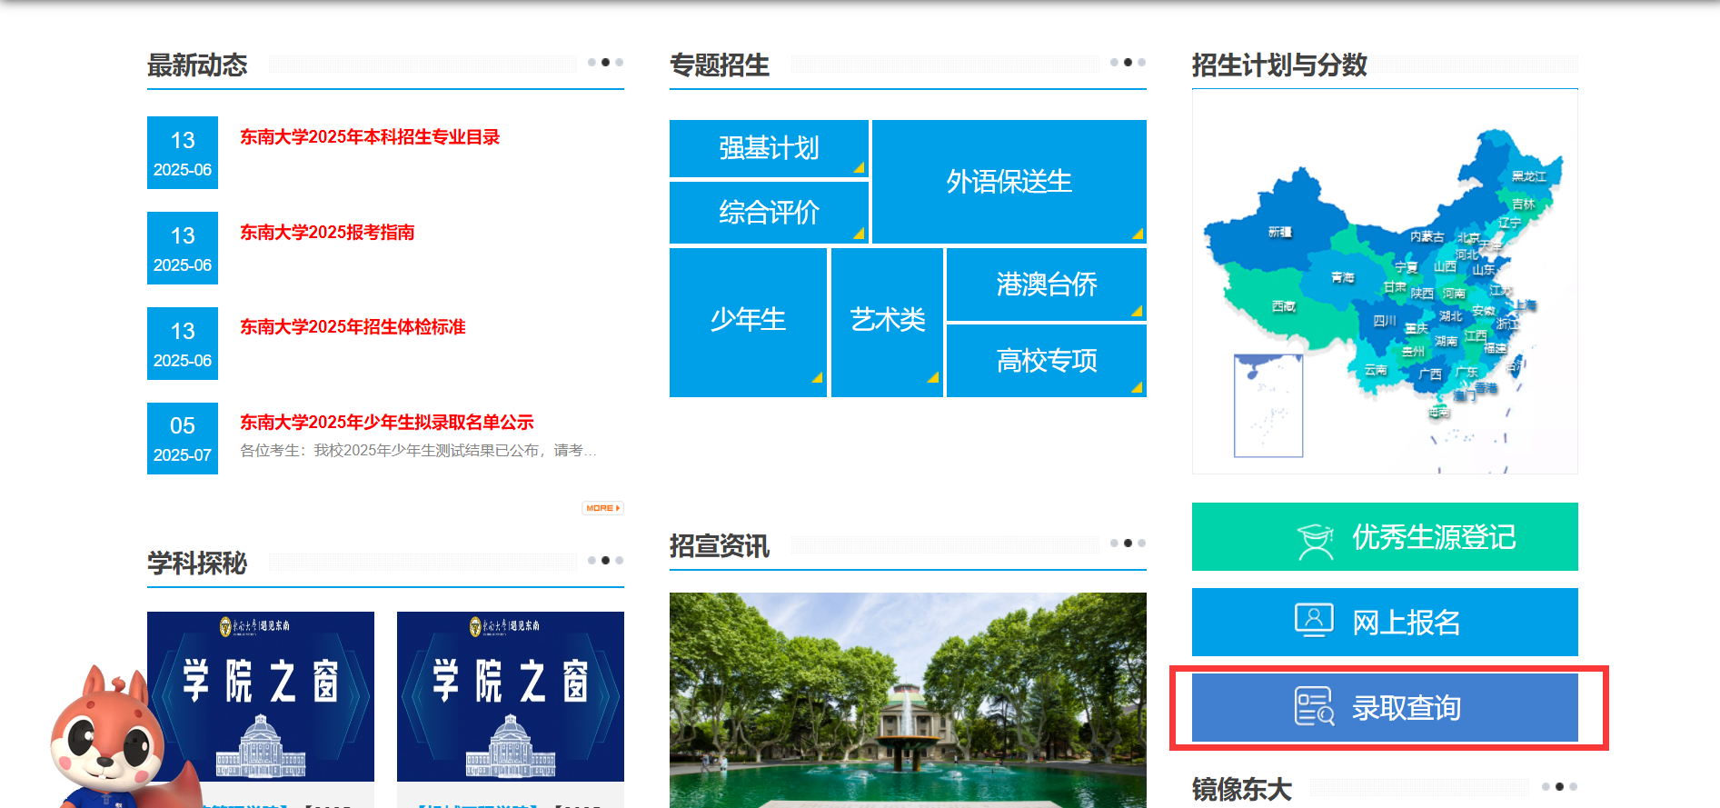Click 黑龙江 on the China map

coord(1529,176)
